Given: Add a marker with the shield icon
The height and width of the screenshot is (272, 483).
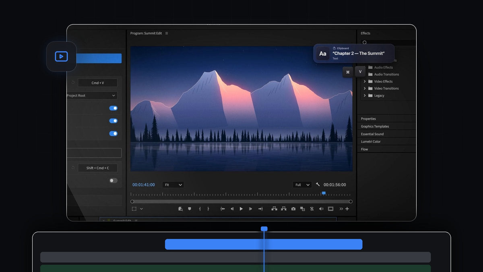Looking at the screenshot, I should (x=190, y=209).
